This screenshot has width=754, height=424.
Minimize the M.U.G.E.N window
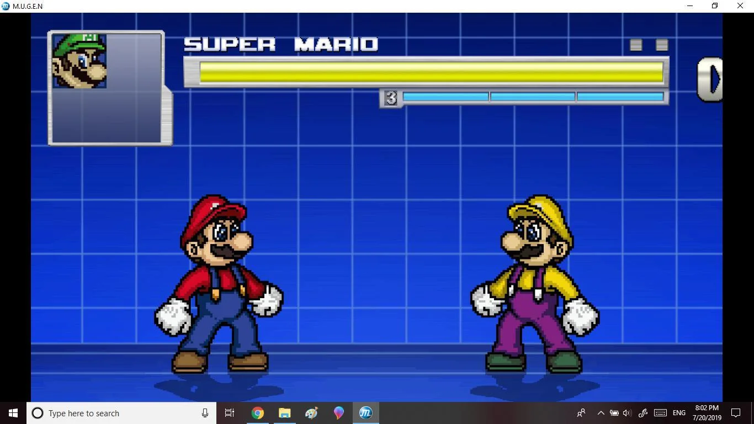690,6
